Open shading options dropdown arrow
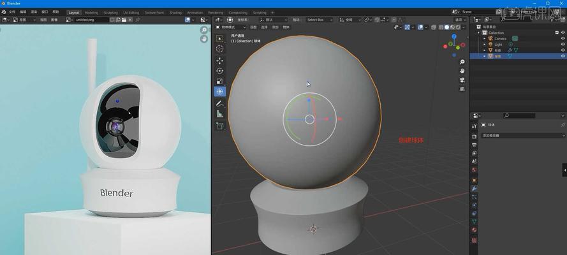 point(464,27)
